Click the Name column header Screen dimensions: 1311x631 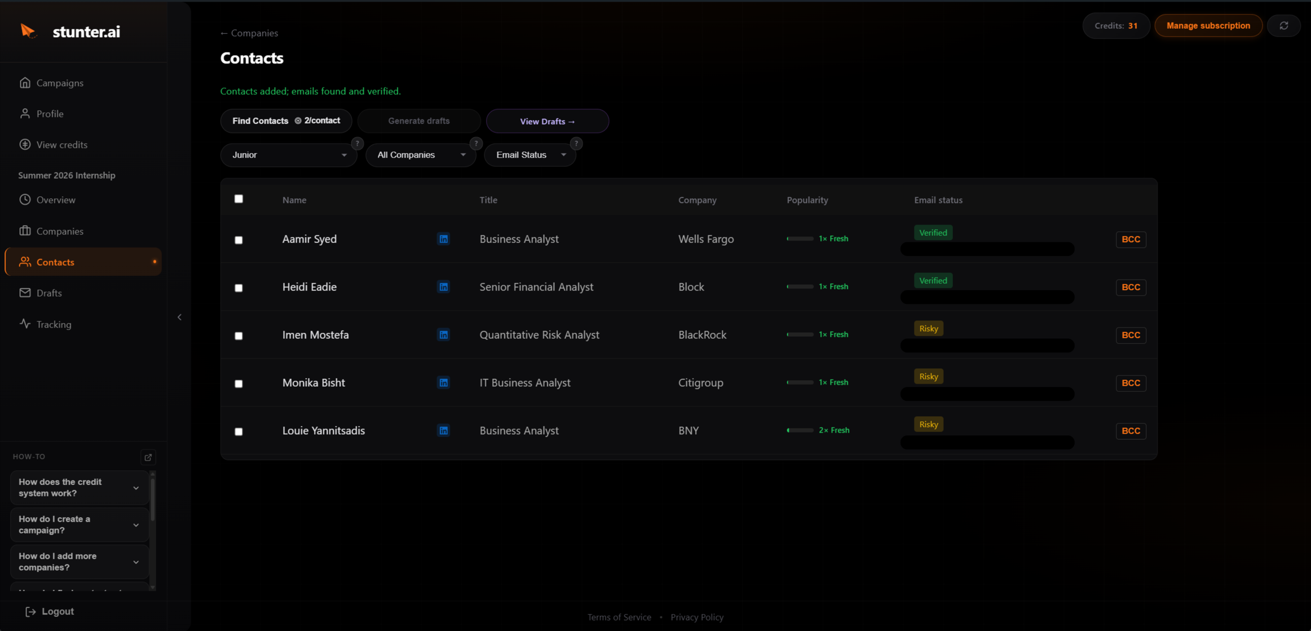coord(294,200)
